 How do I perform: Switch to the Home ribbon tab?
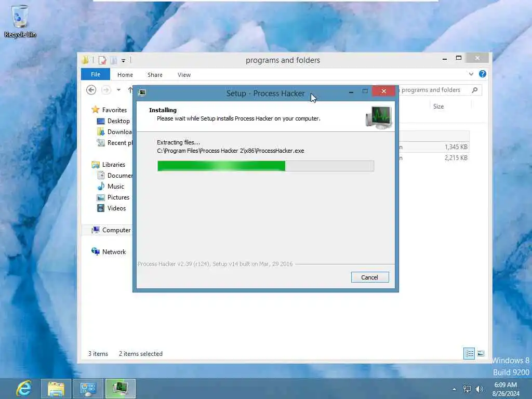(125, 75)
